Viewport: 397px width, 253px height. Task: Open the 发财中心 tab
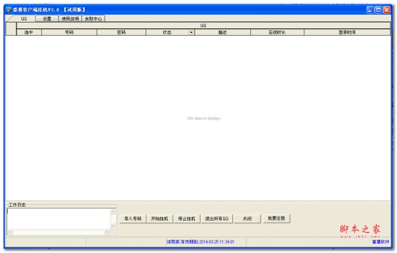93,18
